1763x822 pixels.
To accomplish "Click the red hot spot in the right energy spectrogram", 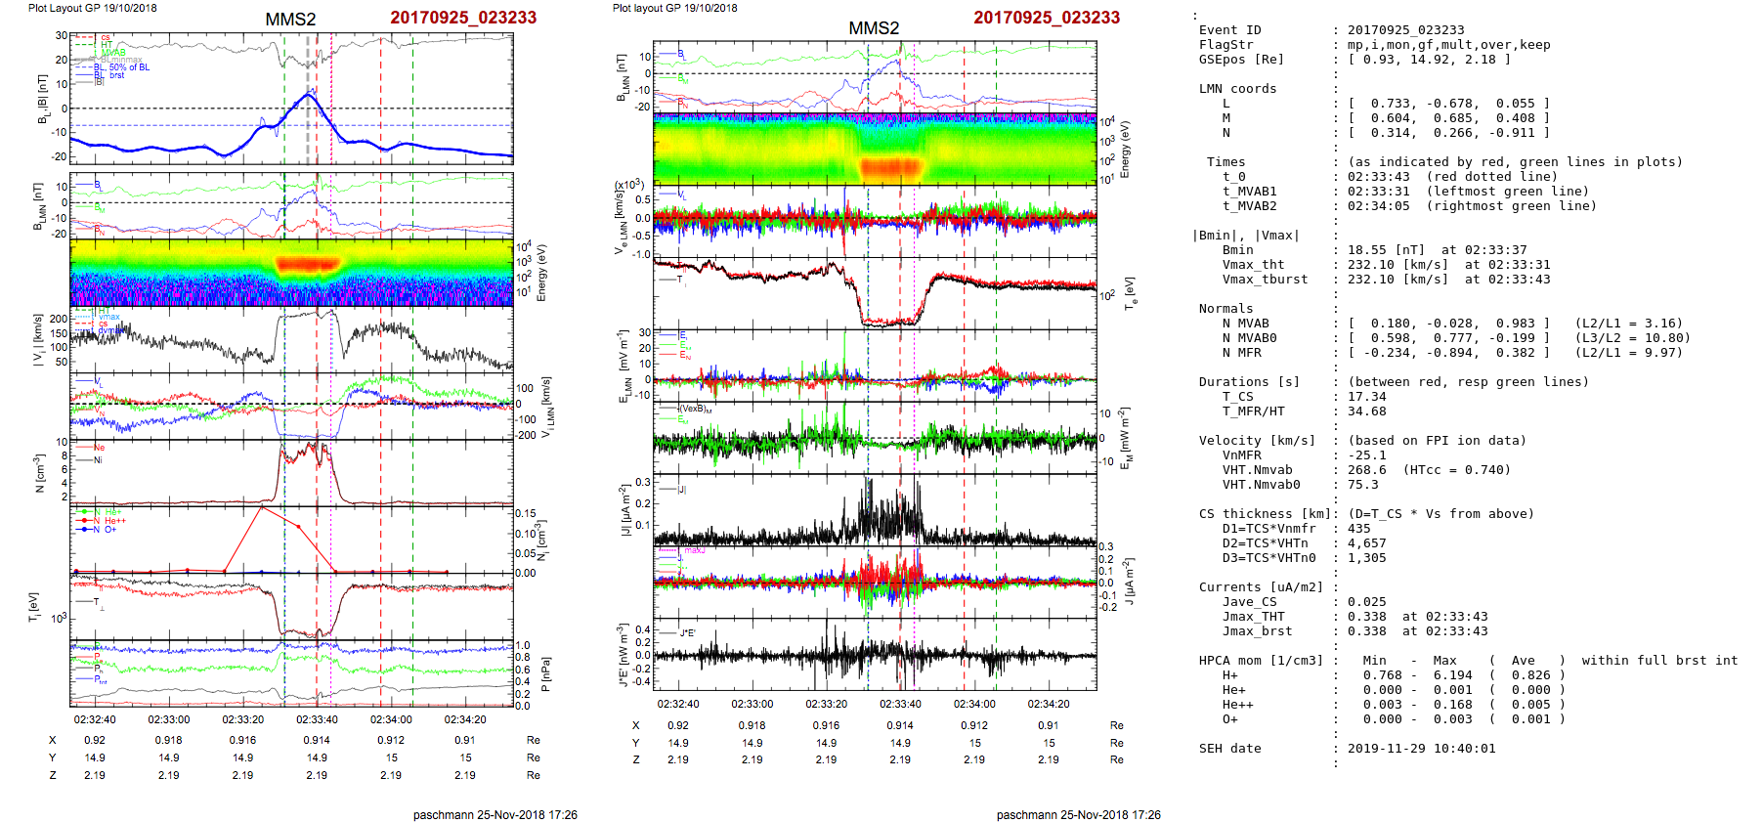I will [890, 167].
